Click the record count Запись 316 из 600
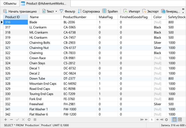The width and height of the screenshot is (186, 128). pos(173,125)
